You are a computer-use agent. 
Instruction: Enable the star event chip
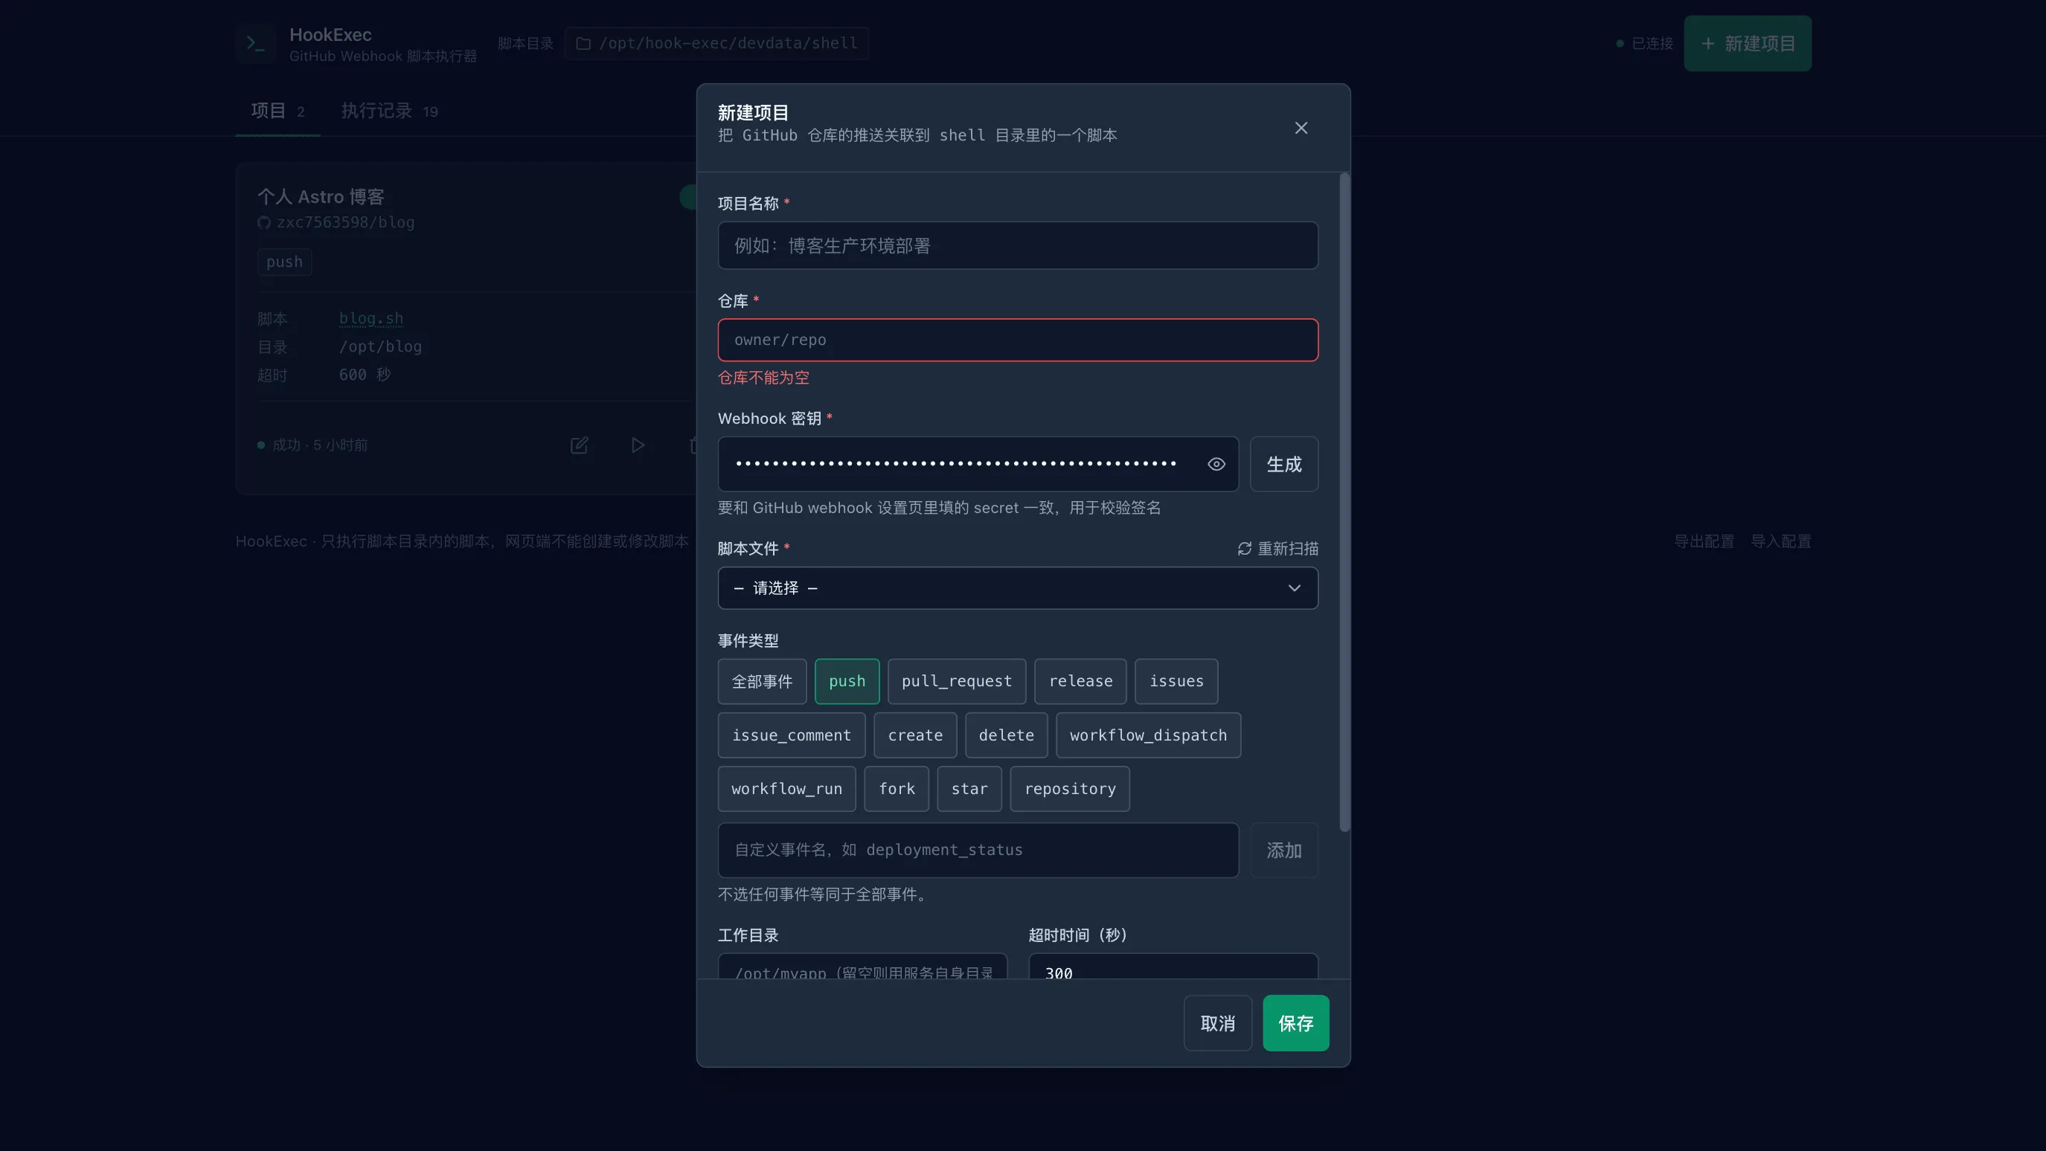coord(969,789)
